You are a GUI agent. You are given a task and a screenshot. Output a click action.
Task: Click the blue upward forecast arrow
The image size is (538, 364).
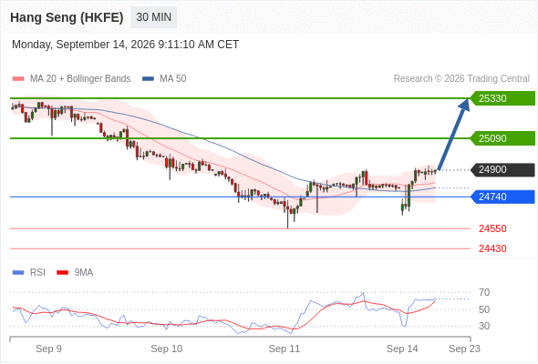click(454, 134)
